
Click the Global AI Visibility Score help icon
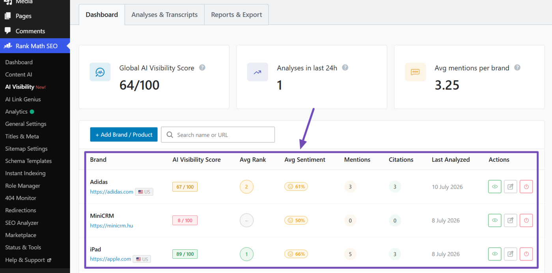202,67
